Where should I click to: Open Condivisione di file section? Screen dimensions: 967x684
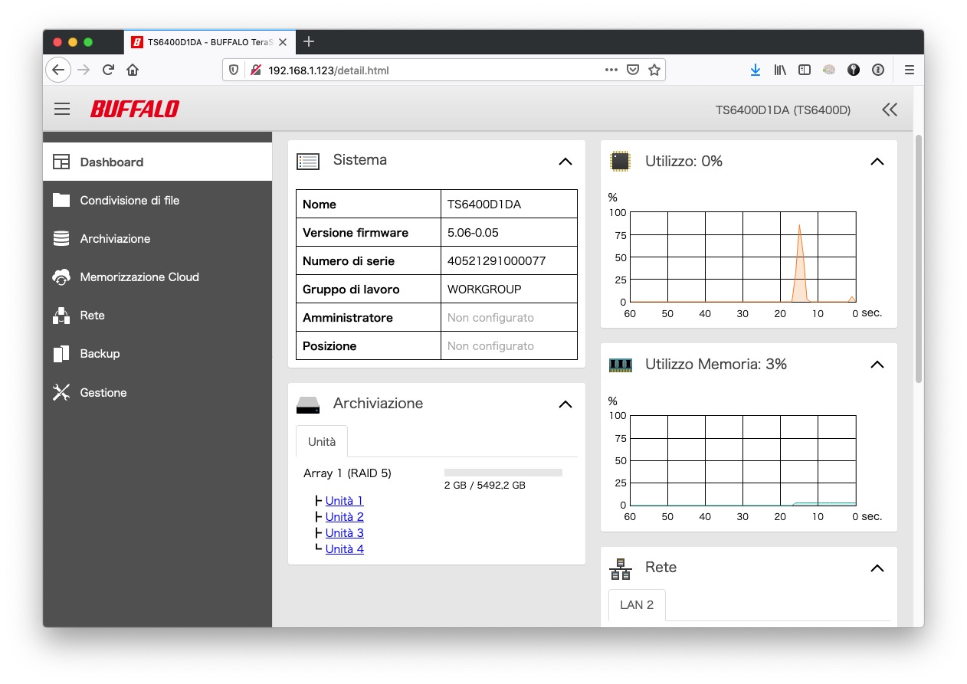(x=157, y=200)
